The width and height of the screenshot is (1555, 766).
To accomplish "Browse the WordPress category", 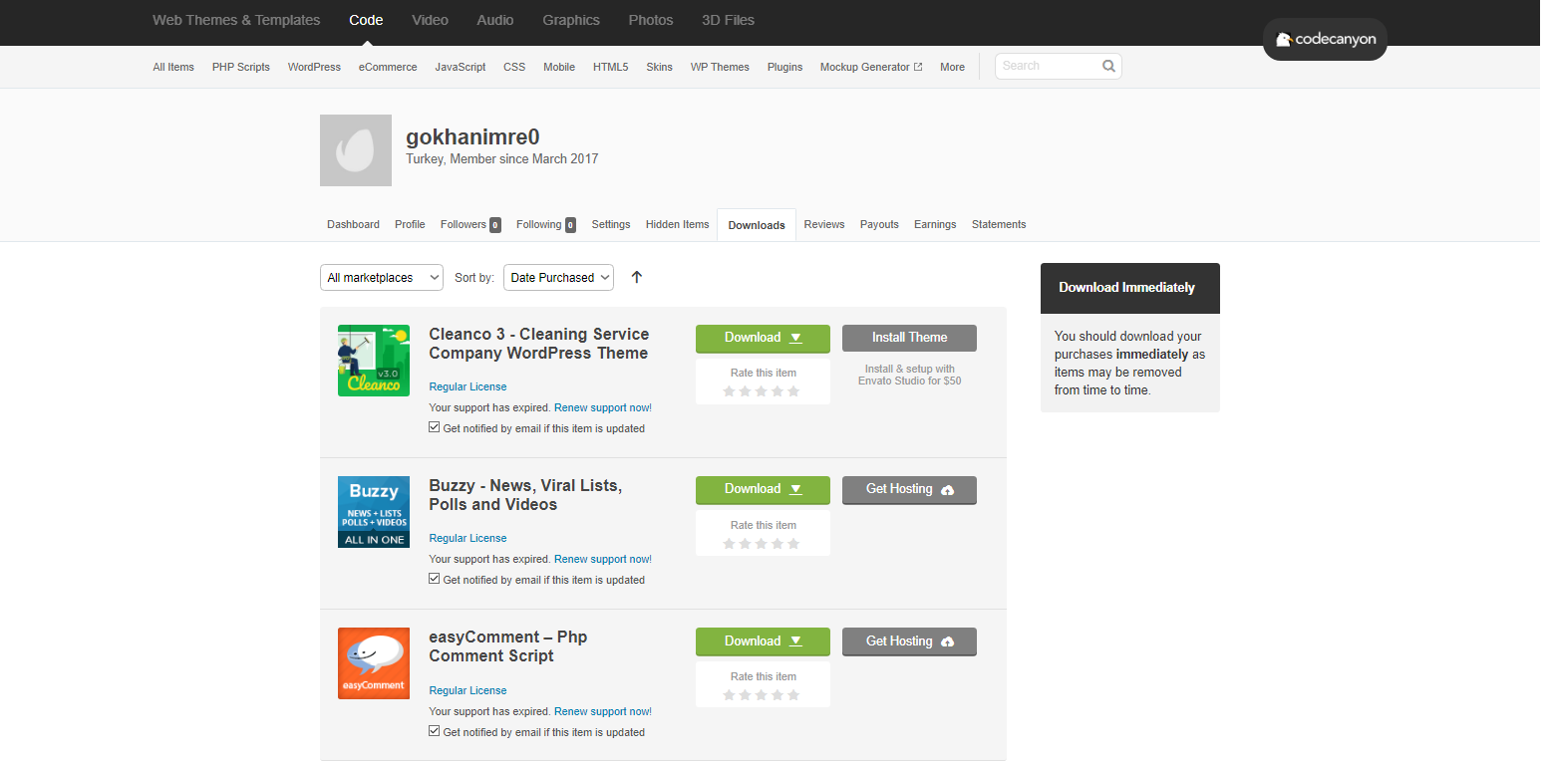I will pyautogui.click(x=314, y=67).
